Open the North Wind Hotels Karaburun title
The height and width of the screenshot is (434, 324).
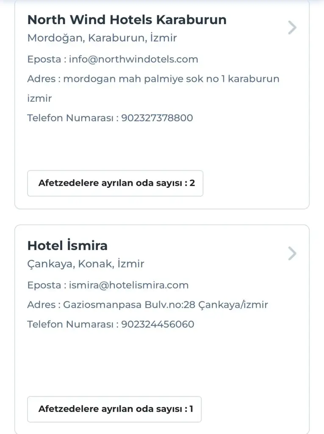point(127,20)
